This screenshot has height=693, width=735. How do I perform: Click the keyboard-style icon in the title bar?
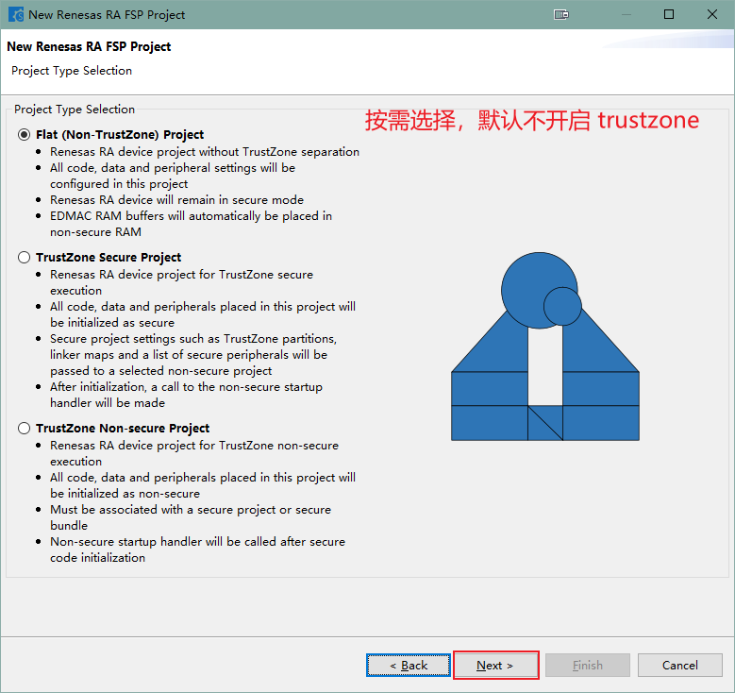coord(560,14)
